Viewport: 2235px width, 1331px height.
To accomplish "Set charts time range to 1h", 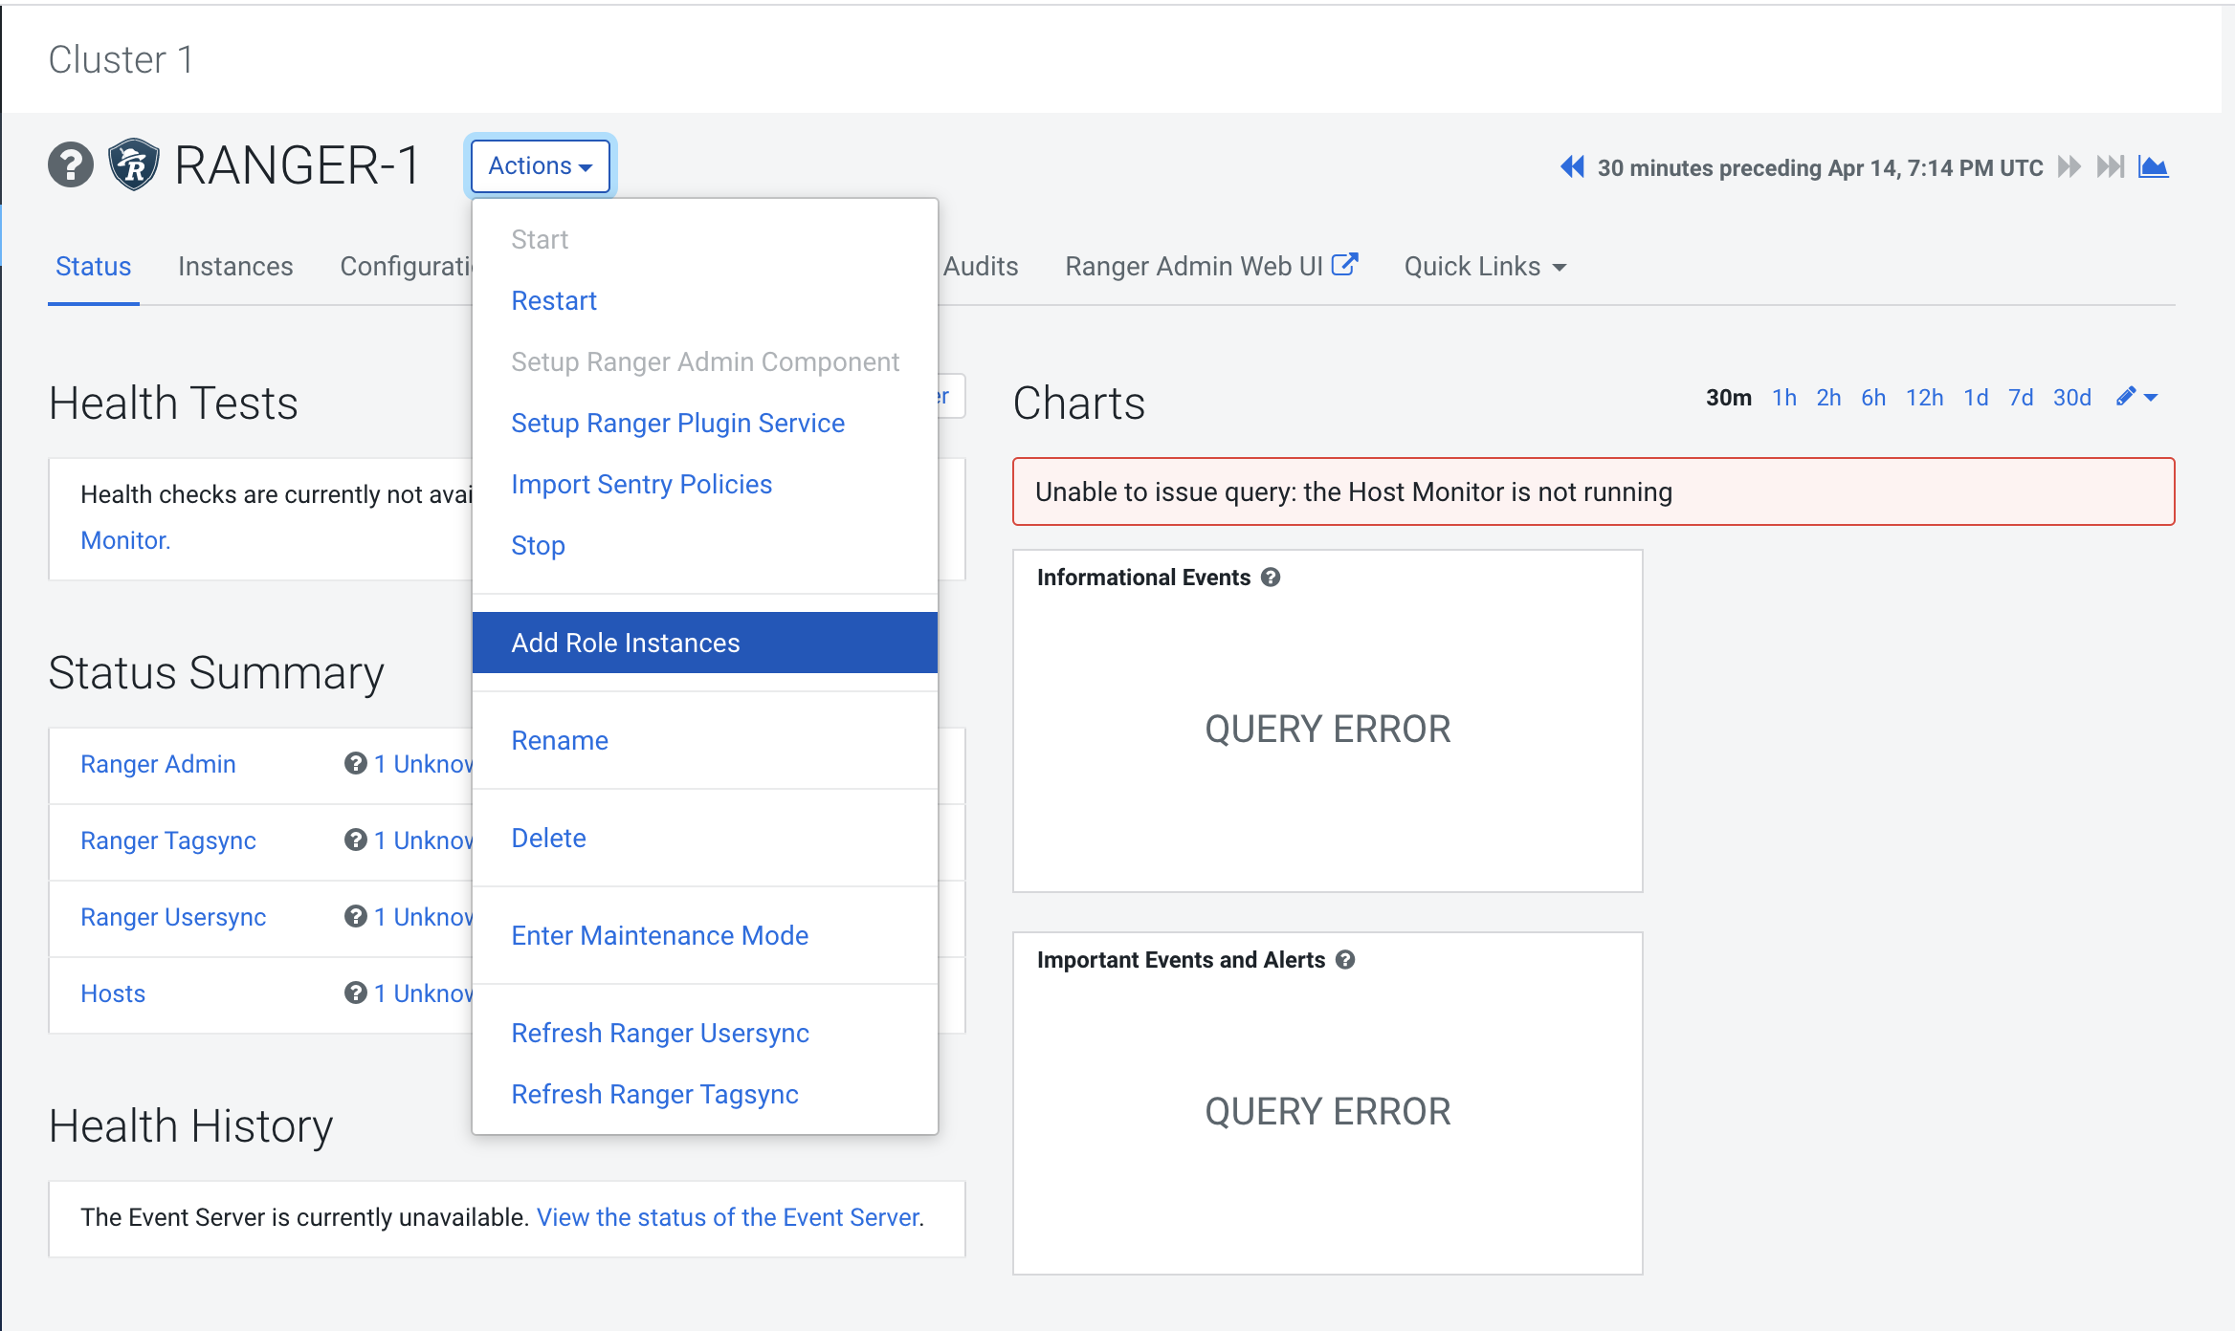I will 1783,398.
